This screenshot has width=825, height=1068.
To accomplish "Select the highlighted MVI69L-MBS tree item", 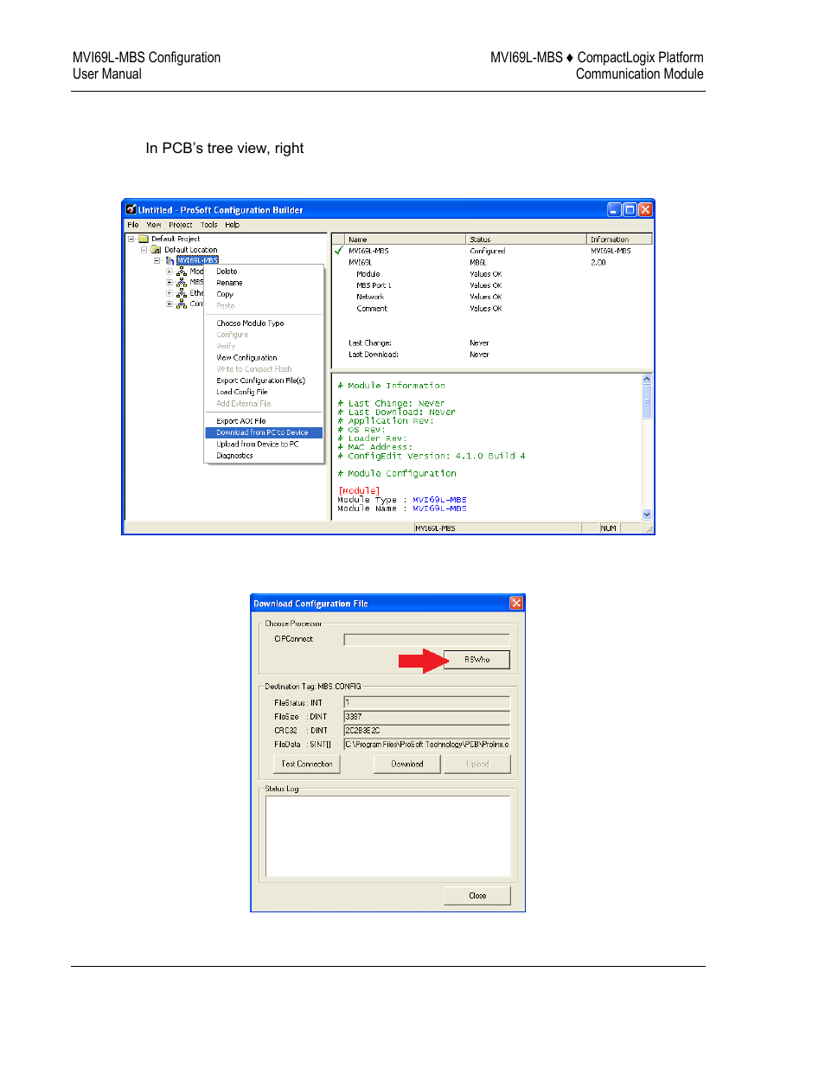I will [197, 260].
